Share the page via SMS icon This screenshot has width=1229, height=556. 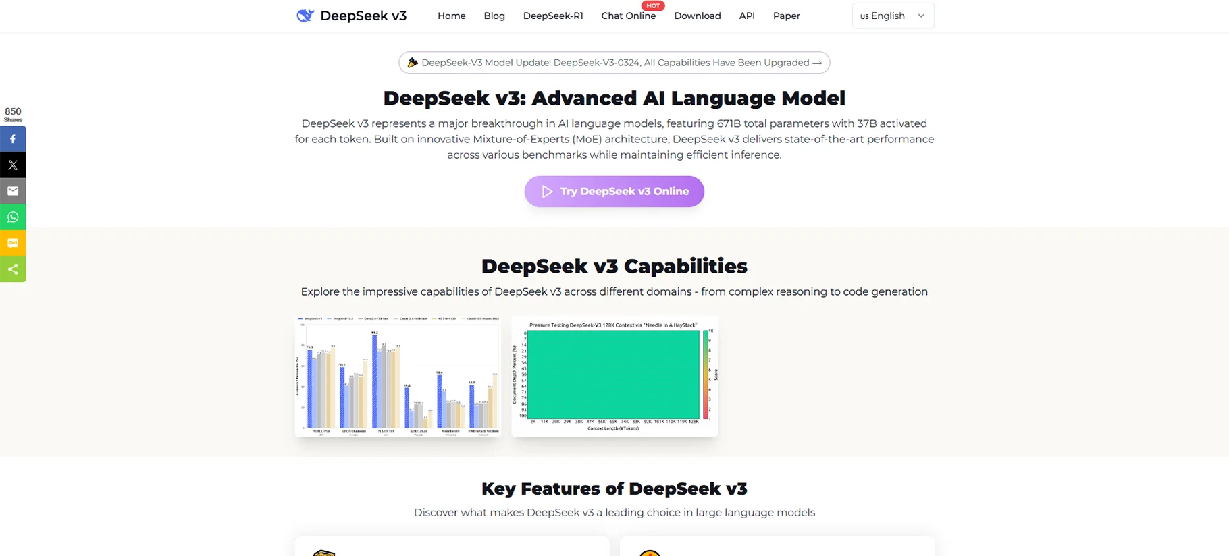click(x=13, y=243)
